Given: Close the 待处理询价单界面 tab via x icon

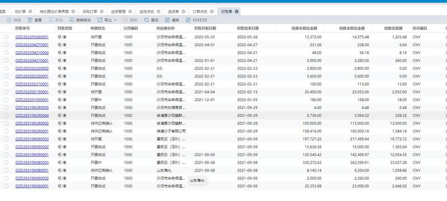Looking at the screenshot, I should point(73,12).
